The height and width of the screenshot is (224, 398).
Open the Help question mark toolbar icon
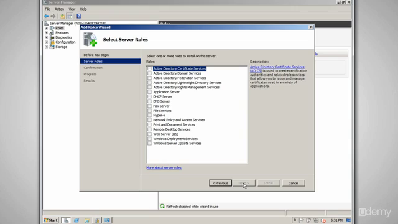pyautogui.click(x=79, y=16)
